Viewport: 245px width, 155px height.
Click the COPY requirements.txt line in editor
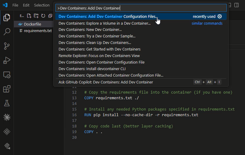[111, 98]
